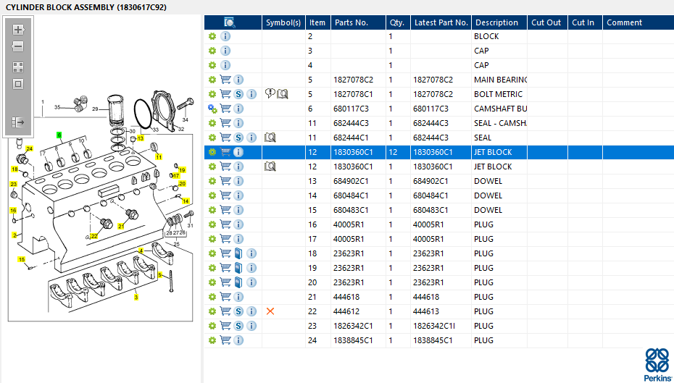Click the Cut Out column header
The height and width of the screenshot is (383, 674).
(x=548, y=22)
